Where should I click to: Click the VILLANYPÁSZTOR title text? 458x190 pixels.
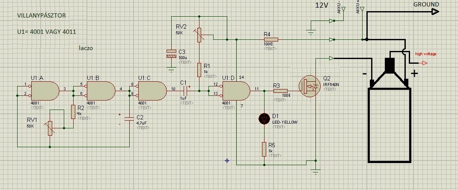point(42,16)
